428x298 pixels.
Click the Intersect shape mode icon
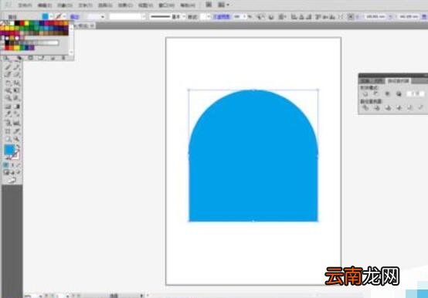pos(387,93)
